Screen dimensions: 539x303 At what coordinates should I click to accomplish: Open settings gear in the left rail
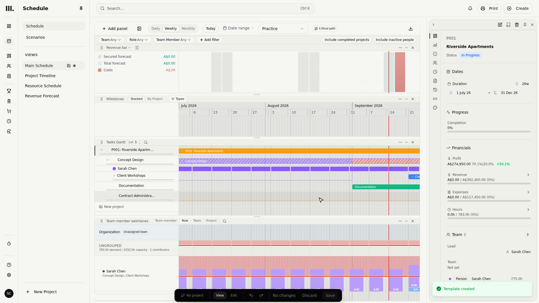pos(9,275)
